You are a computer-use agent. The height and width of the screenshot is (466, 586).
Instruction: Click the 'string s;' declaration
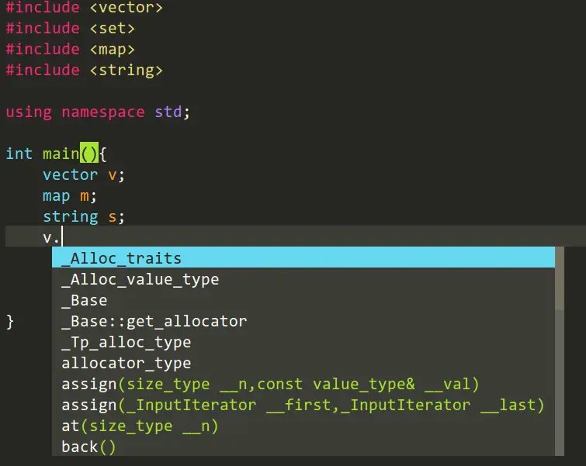(83, 216)
